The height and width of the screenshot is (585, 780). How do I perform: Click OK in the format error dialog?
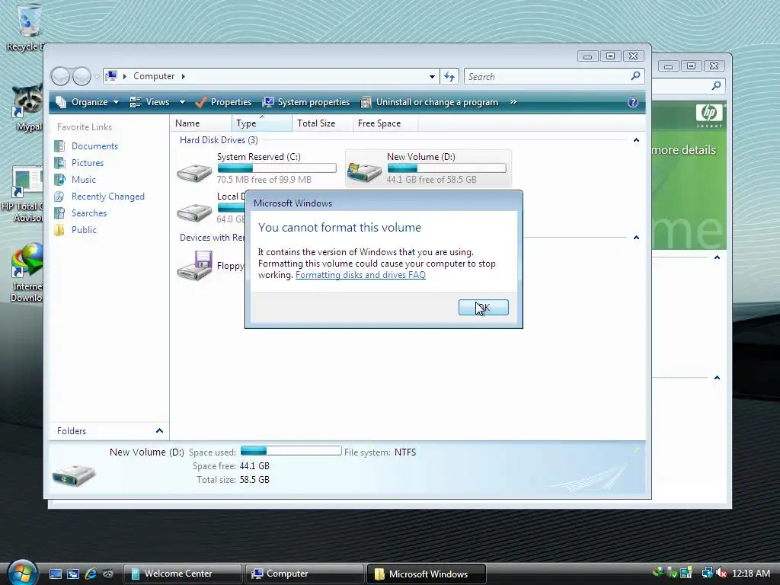pyautogui.click(x=483, y=308)
